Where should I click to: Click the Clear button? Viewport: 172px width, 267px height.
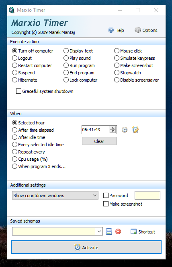(99, 141)
